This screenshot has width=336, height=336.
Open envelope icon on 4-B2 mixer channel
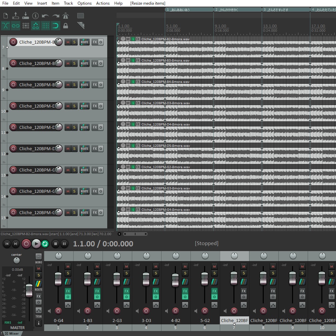185,305
